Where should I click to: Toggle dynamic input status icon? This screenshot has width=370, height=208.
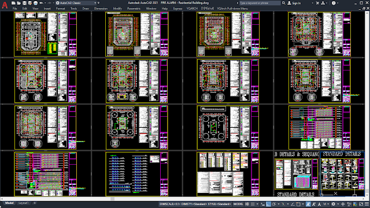[x=262, y=204]
